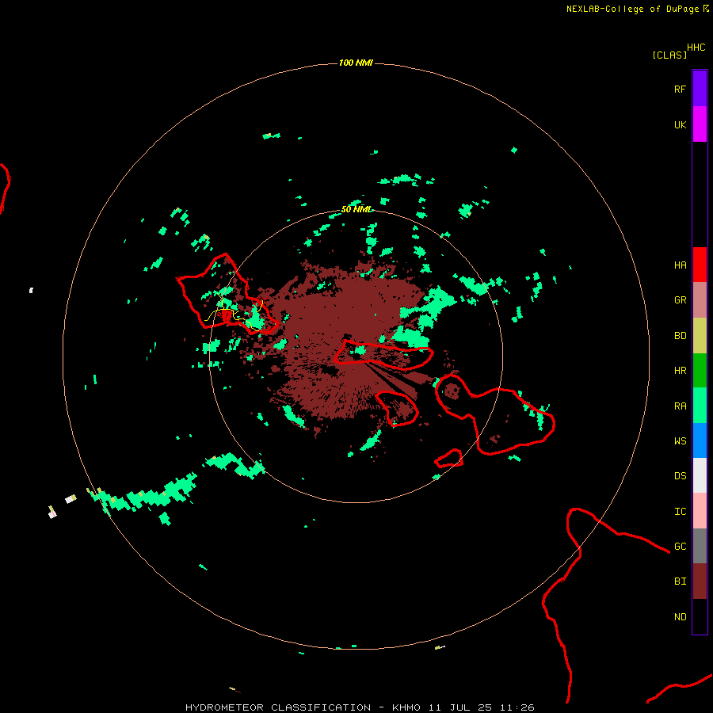Click the RA legend label
Screen dimensions: 713x713
point(680,406)
